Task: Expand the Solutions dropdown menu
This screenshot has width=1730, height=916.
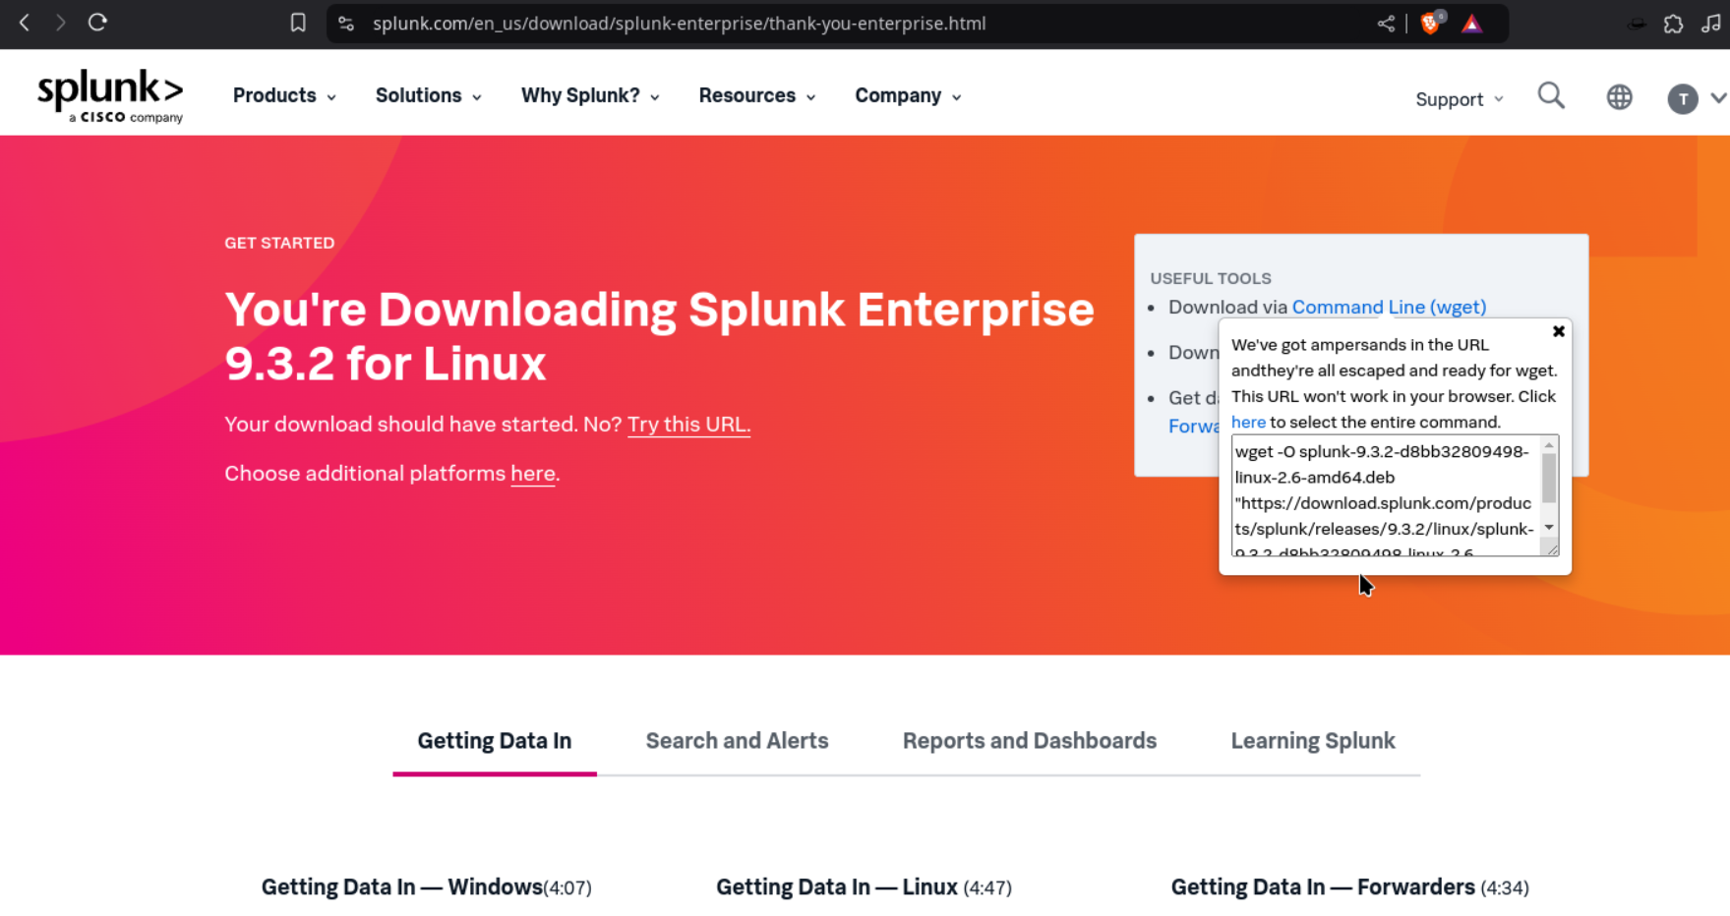Action: point(428,95)
